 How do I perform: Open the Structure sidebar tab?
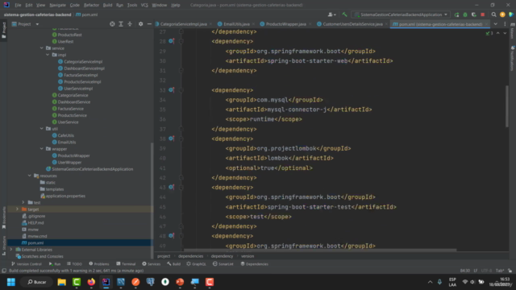click(3, 246)
